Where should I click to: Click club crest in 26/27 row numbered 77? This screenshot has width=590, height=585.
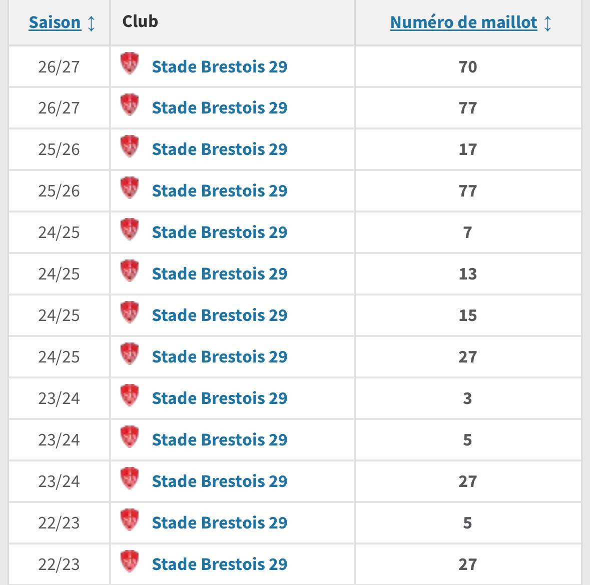pyautogui.click(x=130, y=105)
